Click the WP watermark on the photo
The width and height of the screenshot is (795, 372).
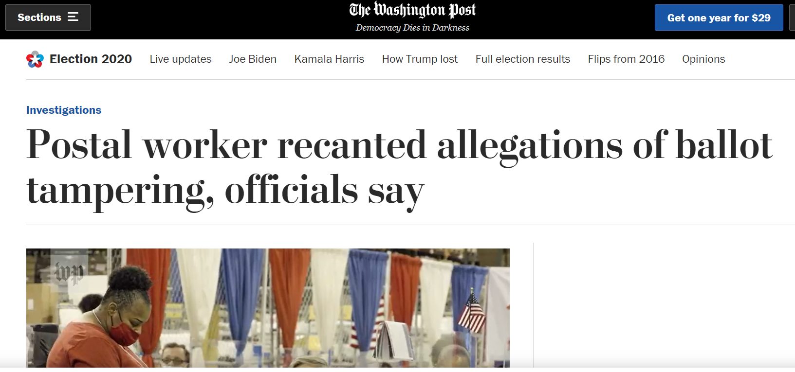pyautogui.click(x=69, y=272)
